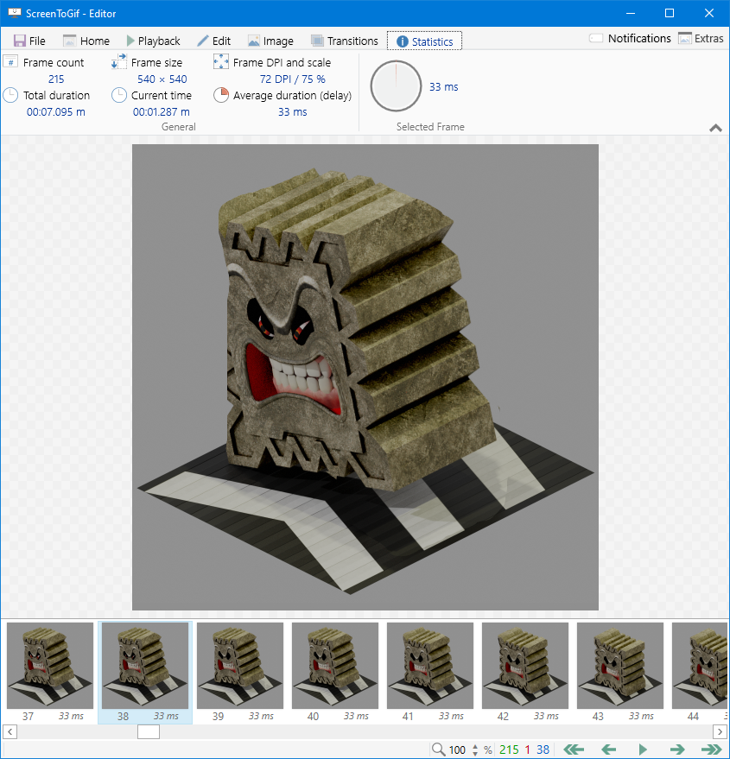Close the ScreenToGif Editor window
The image size is (730, 759).
tap(709, 13)
